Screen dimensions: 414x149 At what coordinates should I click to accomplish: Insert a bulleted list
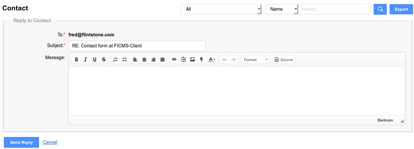124,60
